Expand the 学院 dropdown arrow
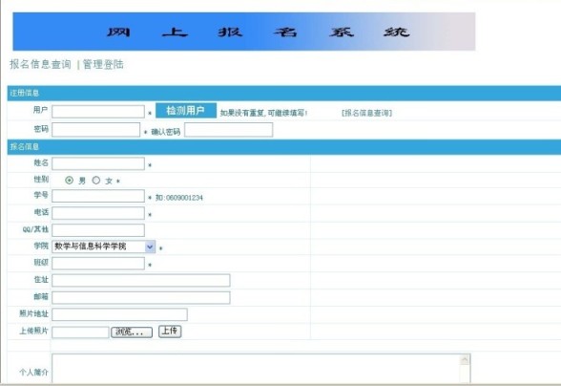Image resolution: width=561 pixels, height=386 pixels. [x=150, y=247]
